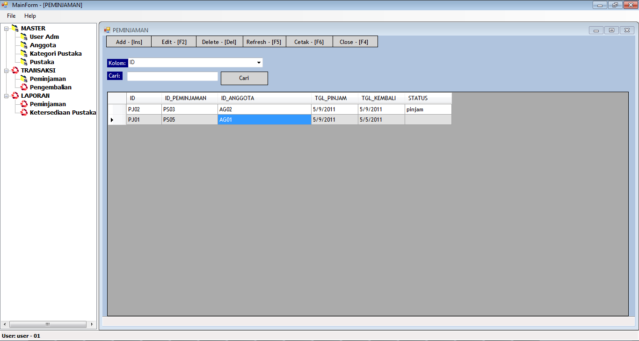Select Pustaka in the tree
This screenshot has width=639, height=341.
click(x=42, y=62)
